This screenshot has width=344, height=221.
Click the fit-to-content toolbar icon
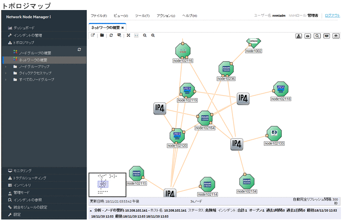[129, 36]
